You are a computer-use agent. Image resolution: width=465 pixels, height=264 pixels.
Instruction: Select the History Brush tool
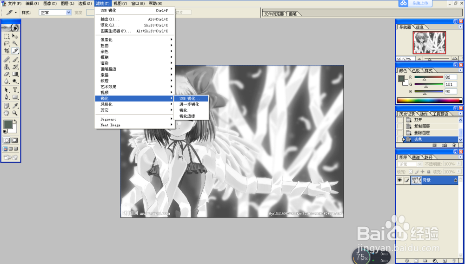point(15,67)
